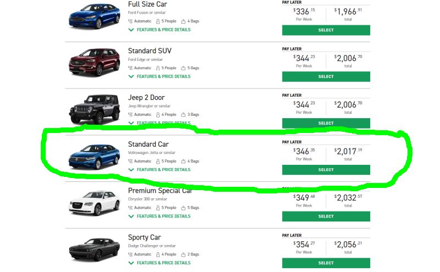The width and height of the screenshot is (440, 272).
Task: Click the 2 Bags icon for Sporty Car
Action: [184, 254]
